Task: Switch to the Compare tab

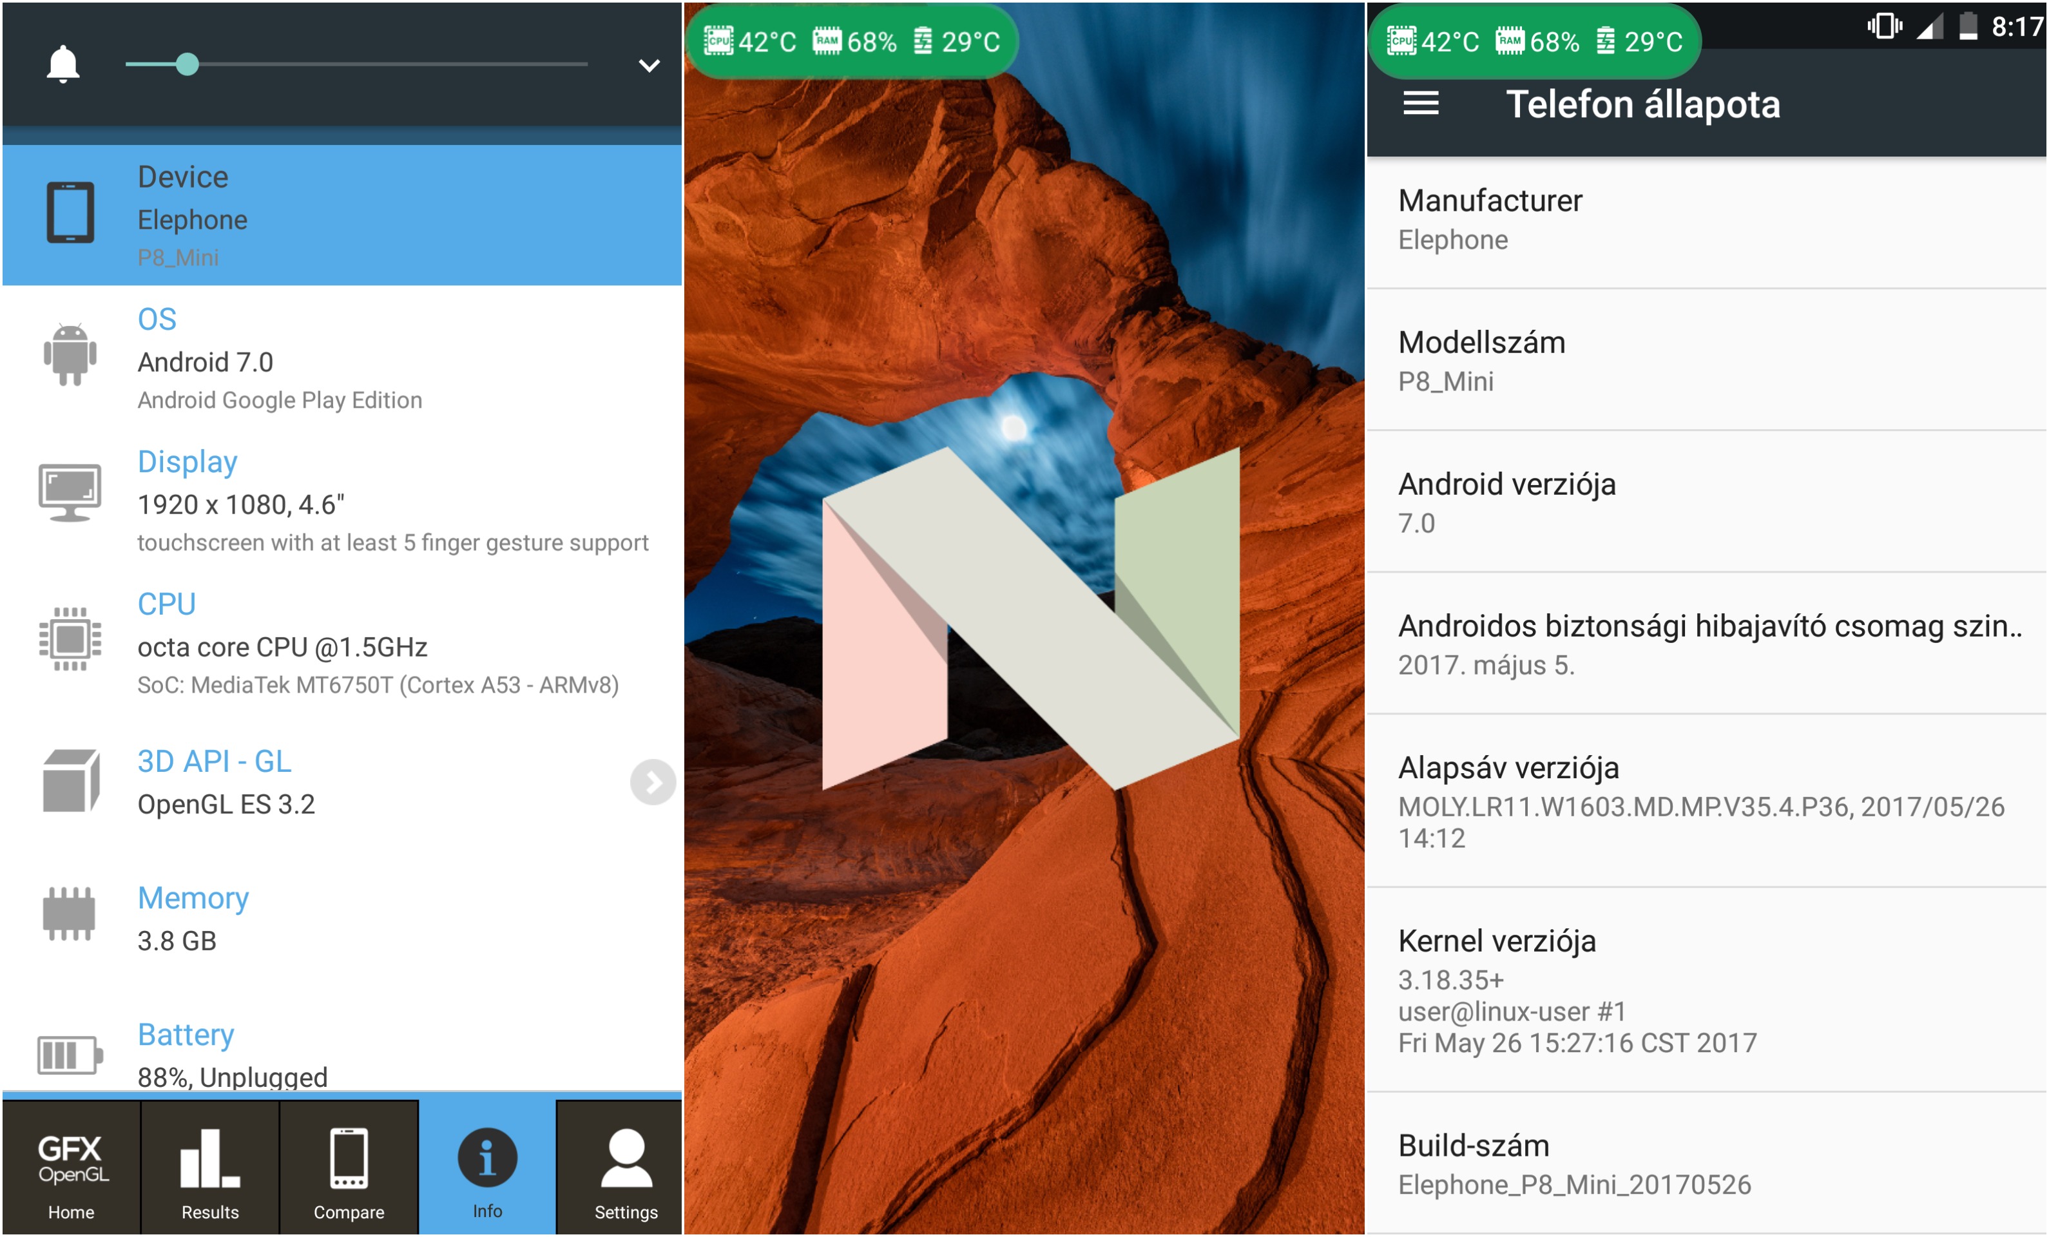Action: pyautogui.click(x=349, y=1168)
